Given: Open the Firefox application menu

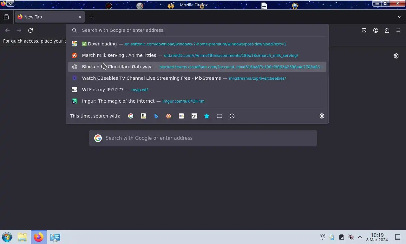Looking at the screenshot, I should (398, 30).
